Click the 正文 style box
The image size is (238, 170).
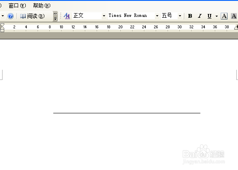coord(87,16)
